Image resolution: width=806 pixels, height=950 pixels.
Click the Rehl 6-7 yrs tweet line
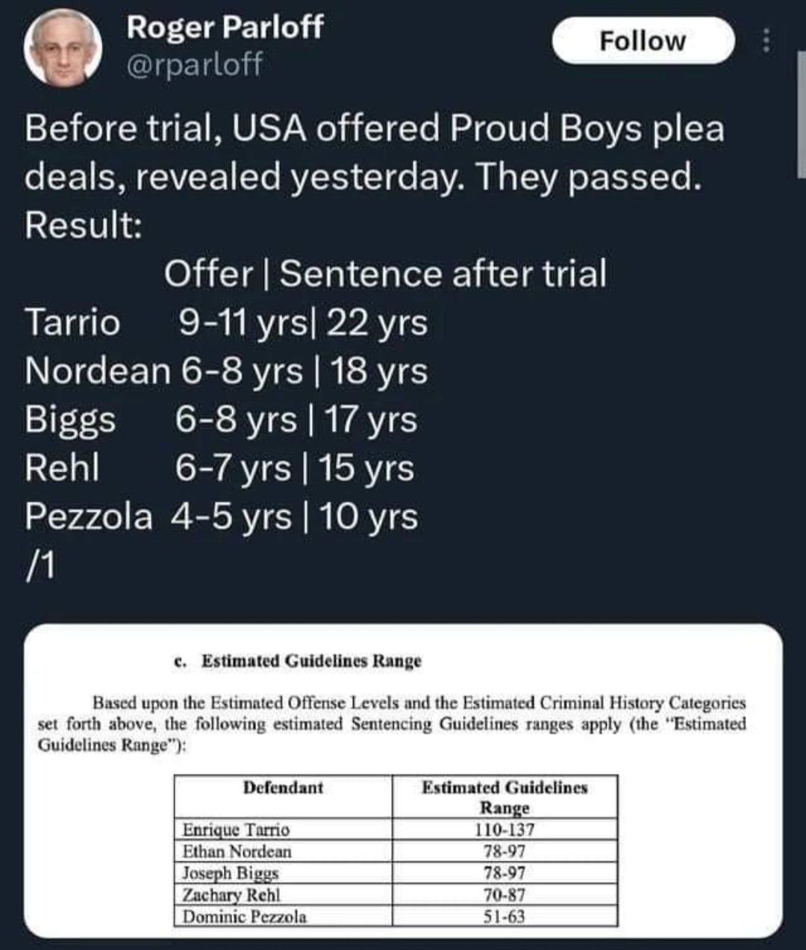pos(219,468)
